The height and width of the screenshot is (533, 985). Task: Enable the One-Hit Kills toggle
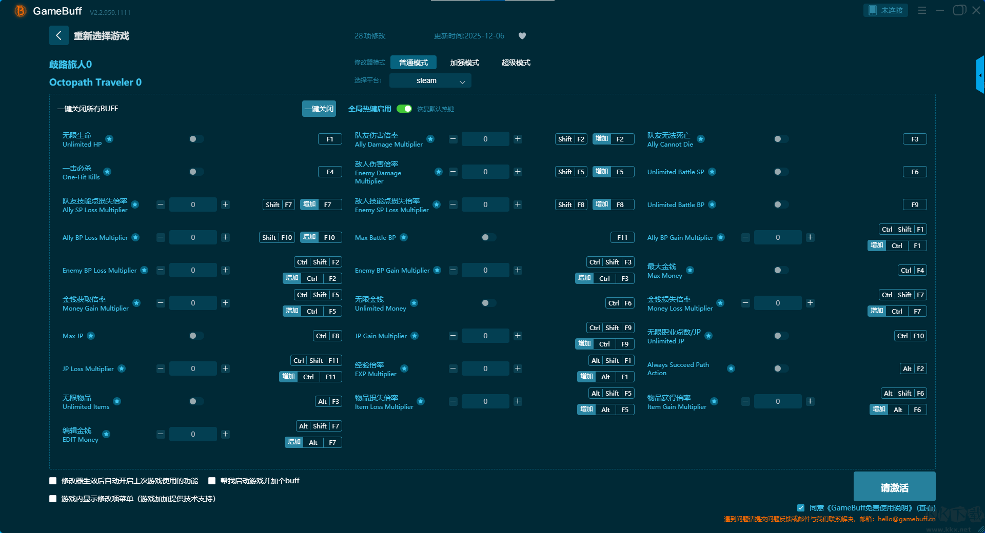tap(196, 172)
